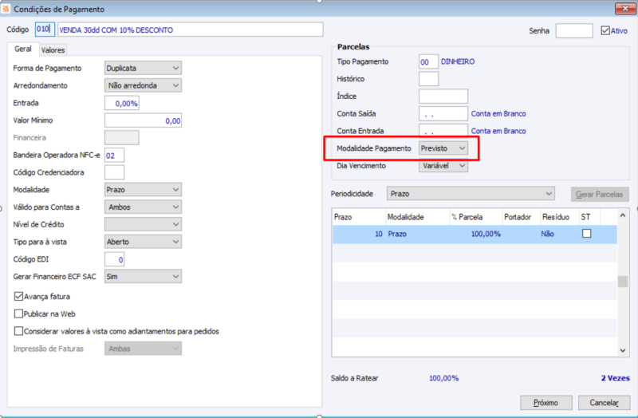Image resolution: width=638 pixels, height=418 pixels.
Task: Click the Tipo Pagamento code field
Action: 428,61
